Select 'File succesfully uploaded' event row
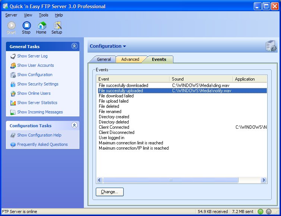 (182, 91)
